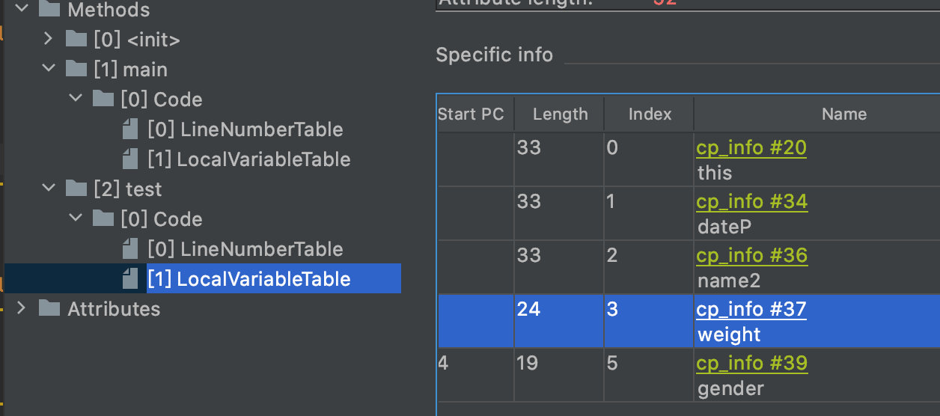Select LineNumberTable under the test method
940x416 pixels.
tap(245, 249)
